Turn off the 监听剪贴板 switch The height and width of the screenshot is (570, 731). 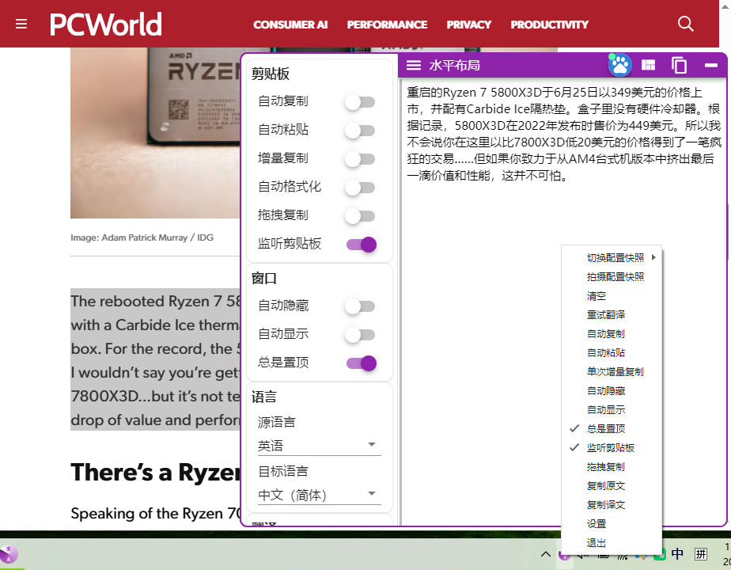[x=362, y=245]
